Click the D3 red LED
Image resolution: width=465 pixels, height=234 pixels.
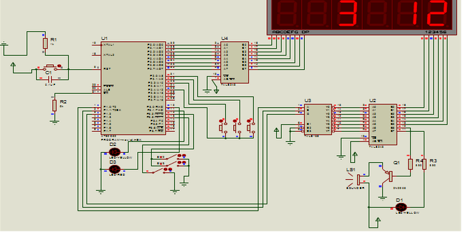[114, 169]
